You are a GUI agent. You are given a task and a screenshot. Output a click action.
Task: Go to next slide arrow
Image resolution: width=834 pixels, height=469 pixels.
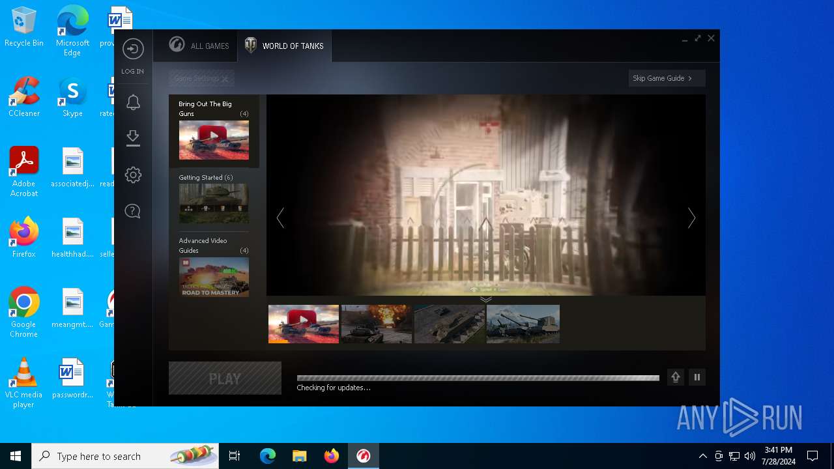point(692,218)
